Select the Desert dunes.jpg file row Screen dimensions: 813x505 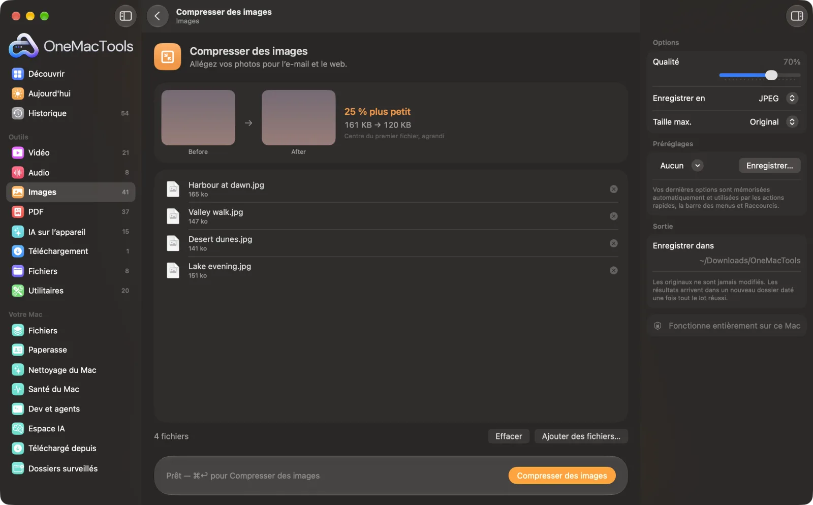(x=391, y=243)
